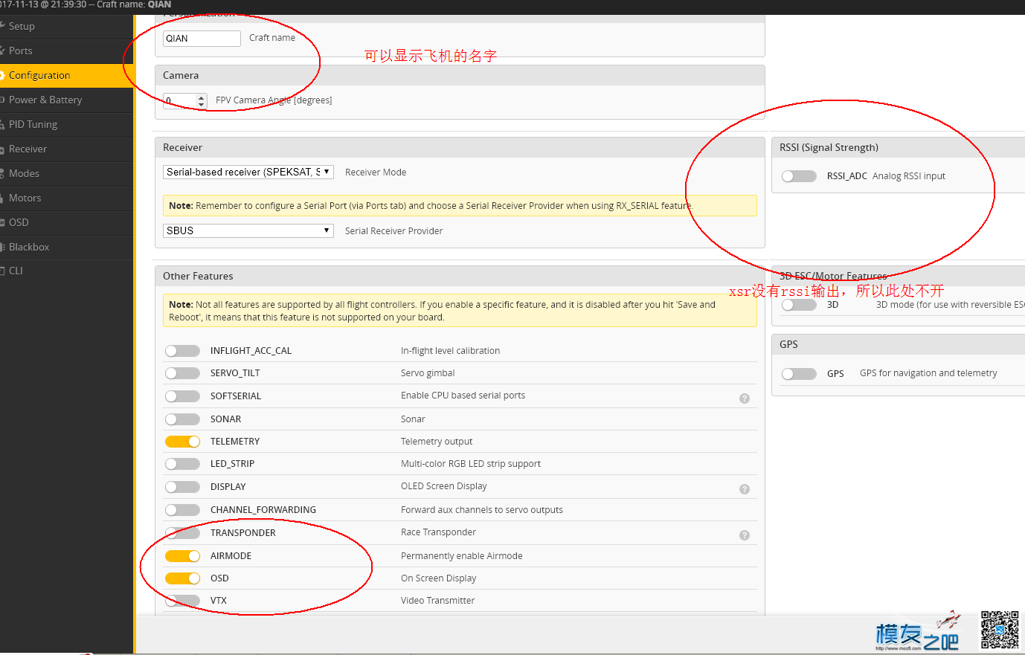This screenshot has width=1025, height=655.
Task: Enable SERVO_TILT servo gimbal
Action: [182, 373]
